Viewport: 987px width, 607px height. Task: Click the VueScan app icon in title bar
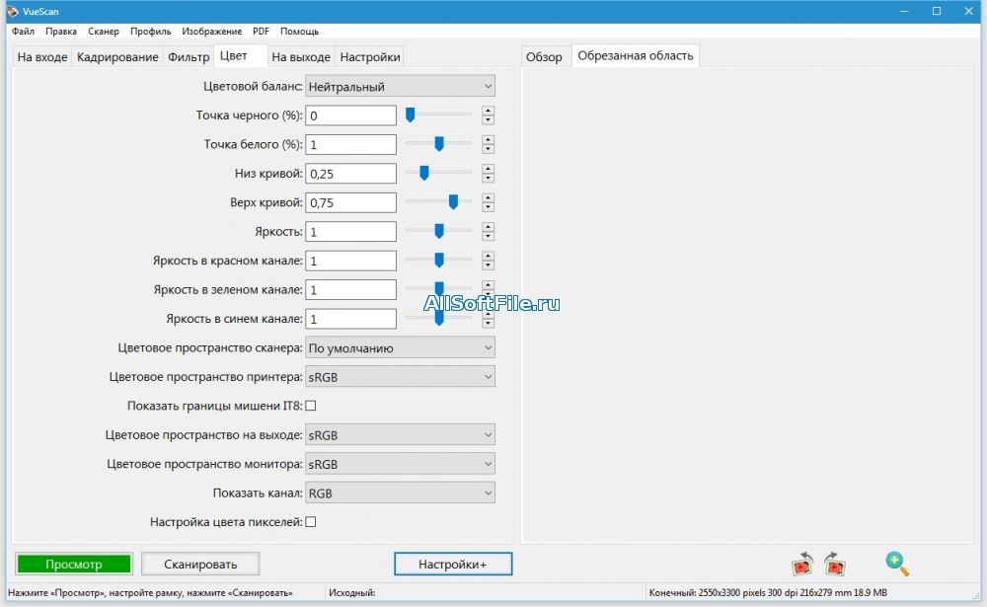pos(12,11)
